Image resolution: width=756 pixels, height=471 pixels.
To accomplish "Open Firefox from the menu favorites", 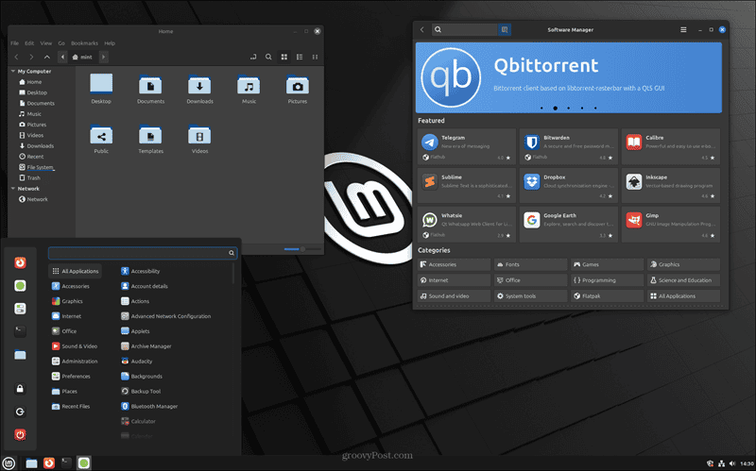I will 20,263.
